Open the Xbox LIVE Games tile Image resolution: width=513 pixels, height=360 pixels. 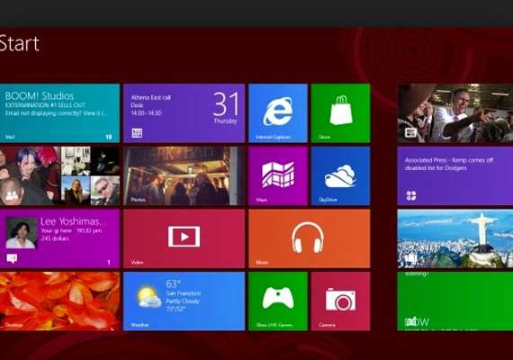pyautogui.click(x=278, y=301)
